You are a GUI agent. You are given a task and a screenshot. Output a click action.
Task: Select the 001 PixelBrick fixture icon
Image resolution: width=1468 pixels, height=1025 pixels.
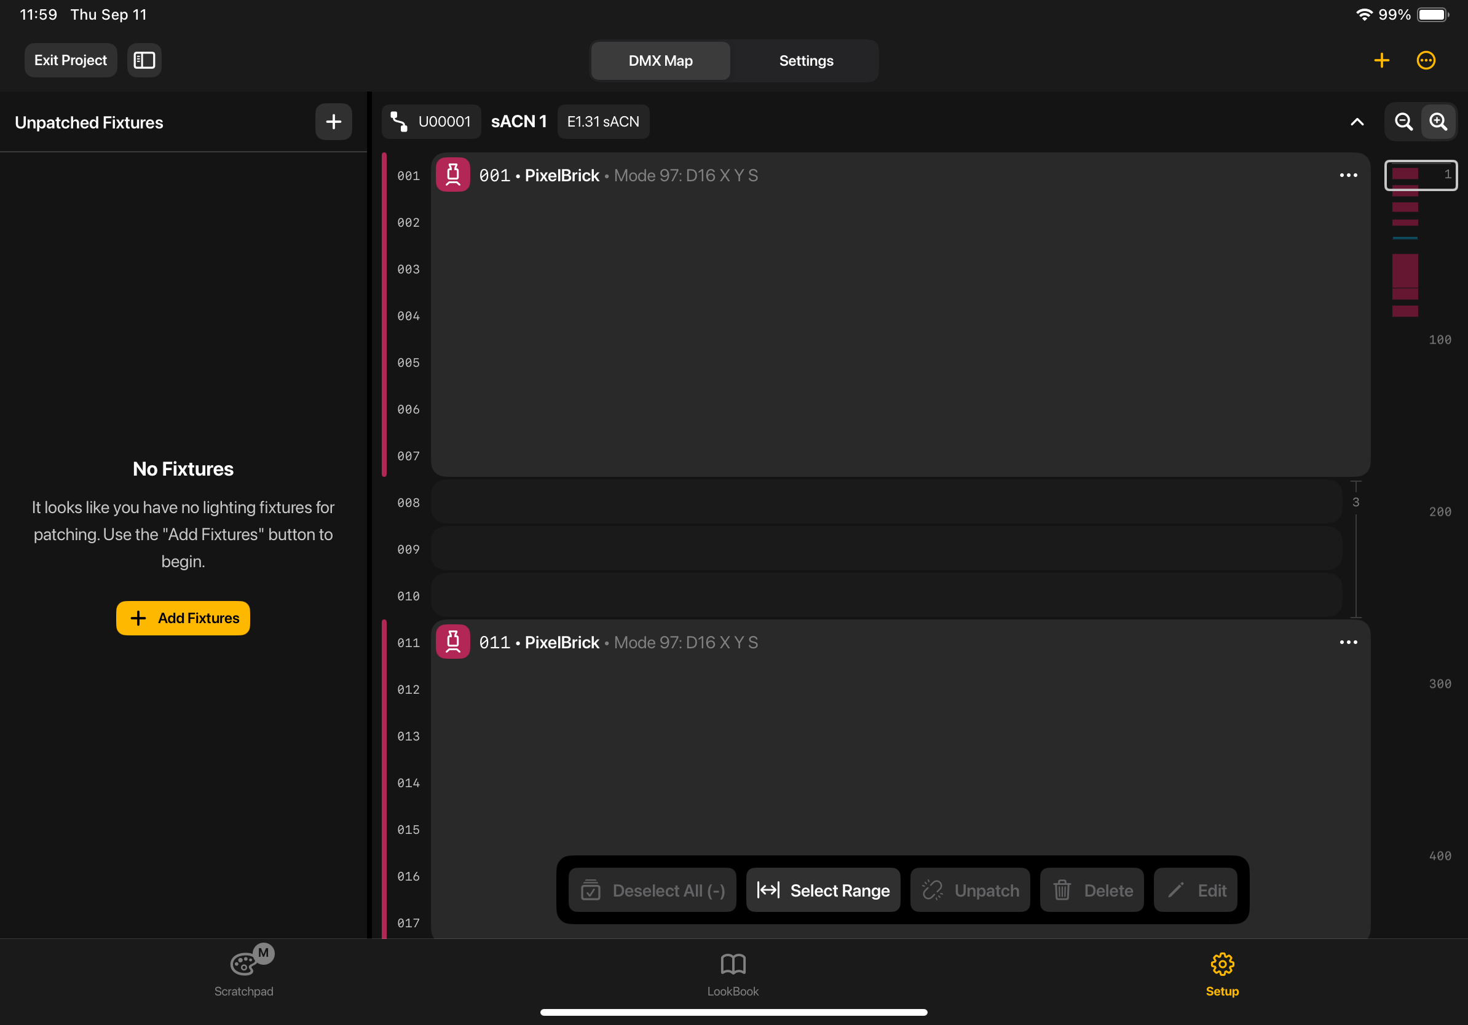point(452,175)
